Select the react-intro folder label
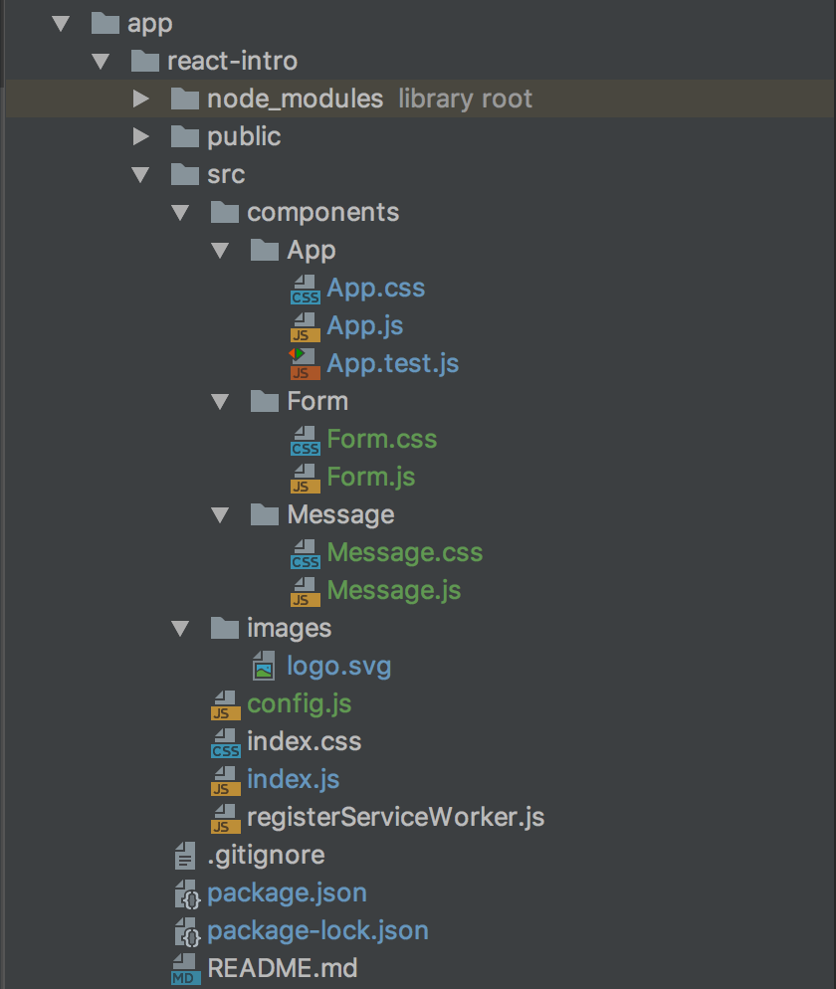This screenshot has height=989, width=836. click(x=232, y=61)
